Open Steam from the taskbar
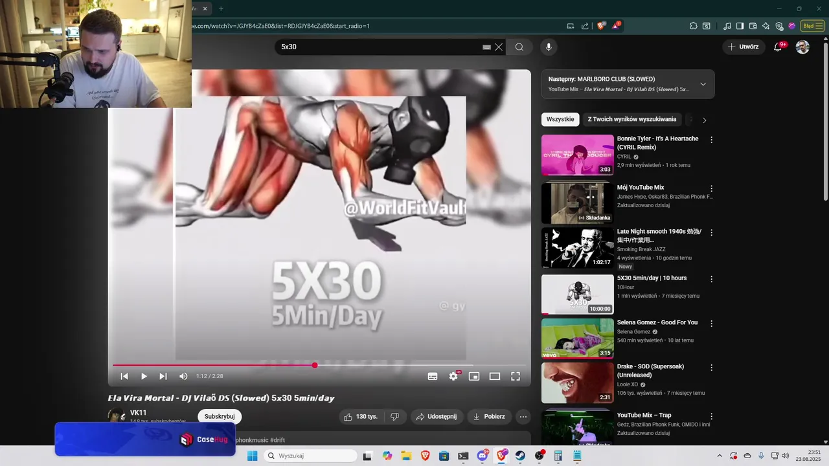Screen dimensions: 829x466 coord(520,456)
